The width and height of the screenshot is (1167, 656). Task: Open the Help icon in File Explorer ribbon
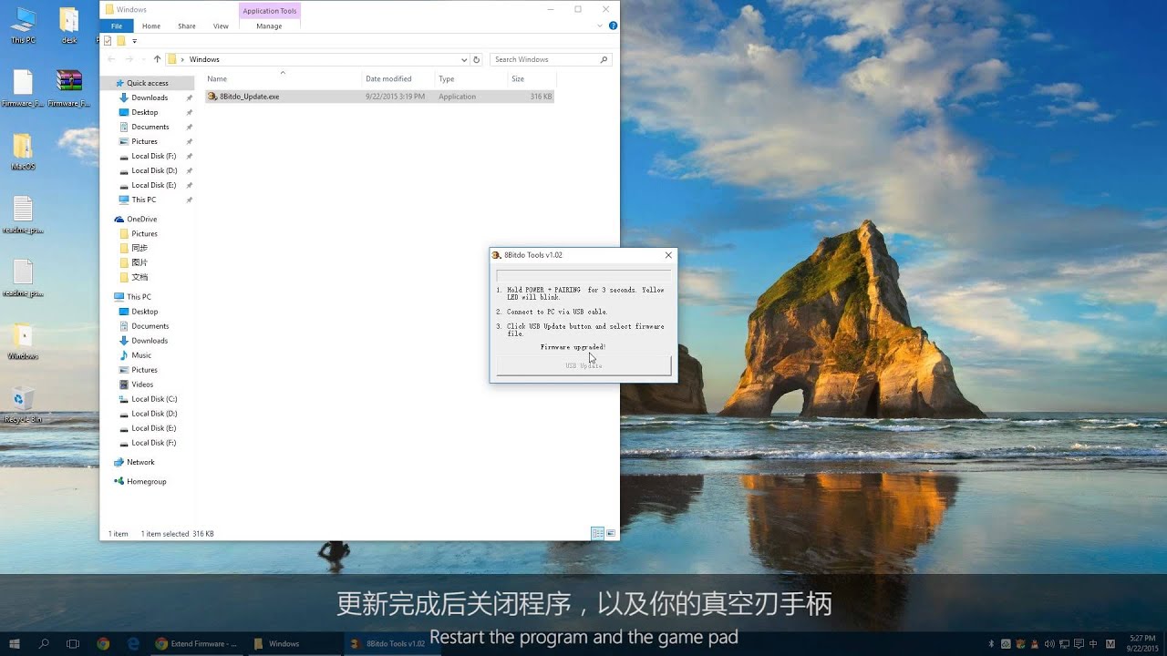(614, 26)
